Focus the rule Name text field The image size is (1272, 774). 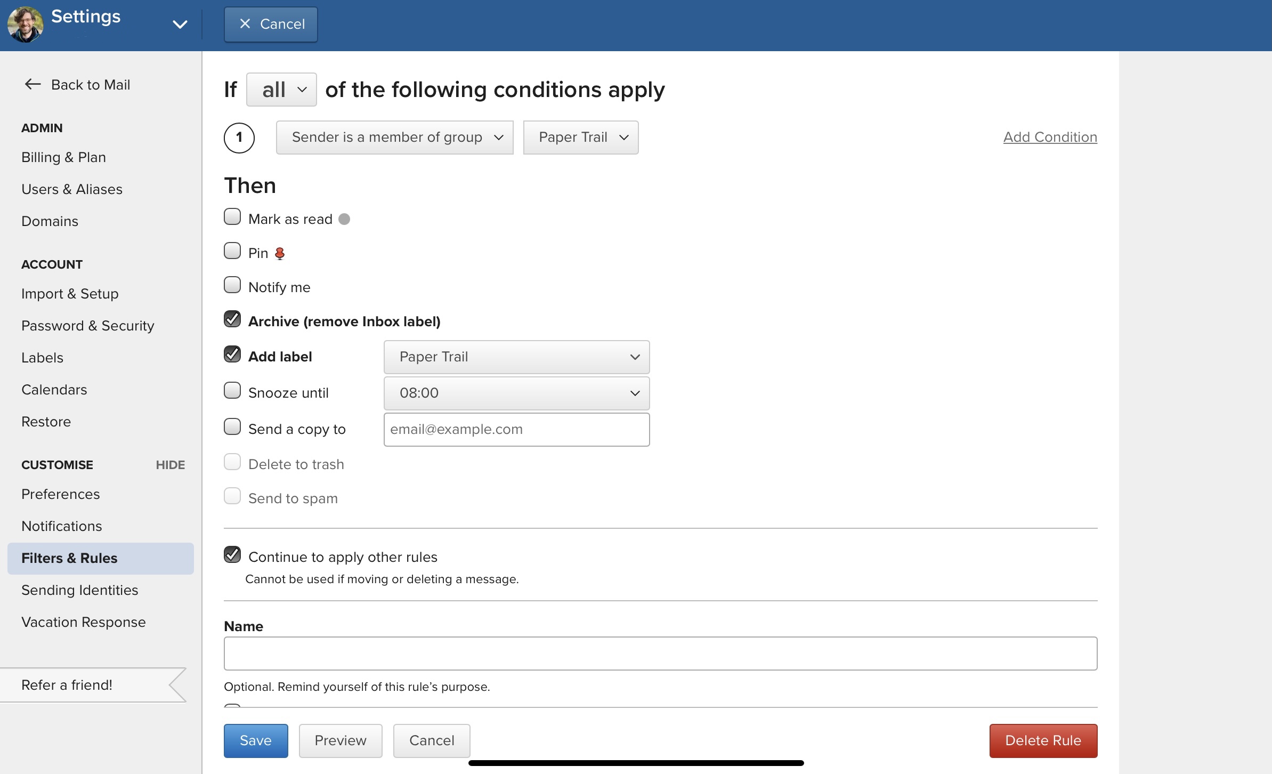tap(660, 654)
